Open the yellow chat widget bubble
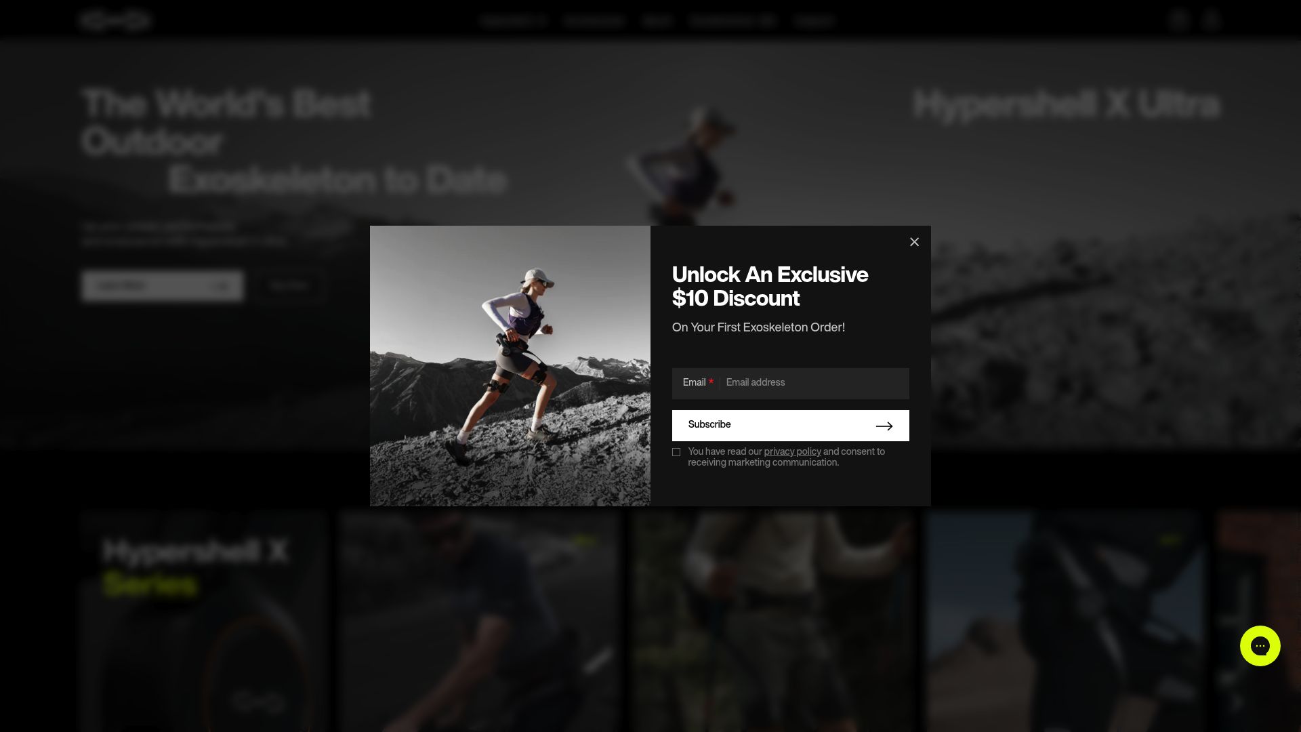Viewport: 1301px width, 732px height. (1260, 646)
